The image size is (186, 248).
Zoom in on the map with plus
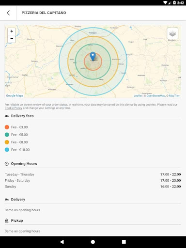pos(12,31)
